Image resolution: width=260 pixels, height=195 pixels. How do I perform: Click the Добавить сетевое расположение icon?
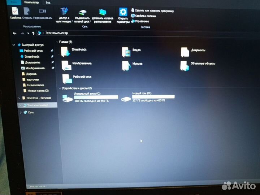pyautogui.click(x=103, y=12)
